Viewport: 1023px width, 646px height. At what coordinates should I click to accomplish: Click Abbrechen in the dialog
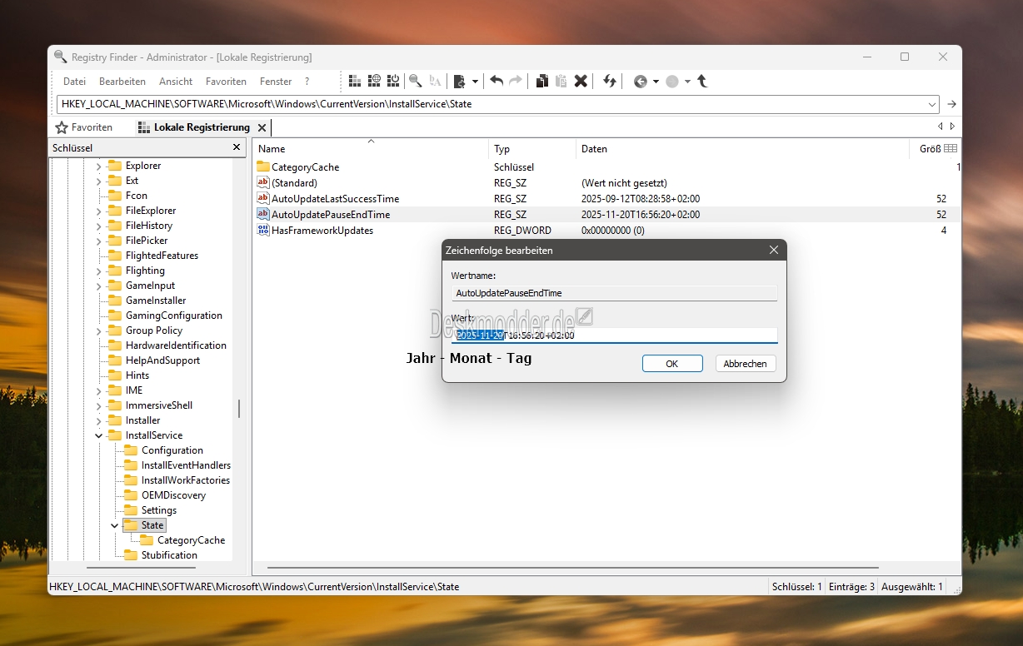click(745, 364)
